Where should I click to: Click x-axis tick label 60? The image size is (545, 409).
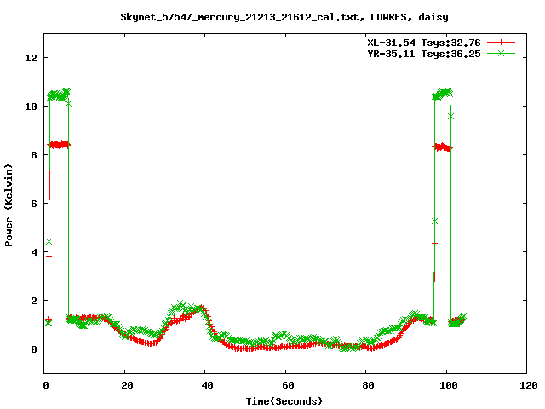[288, 385]
